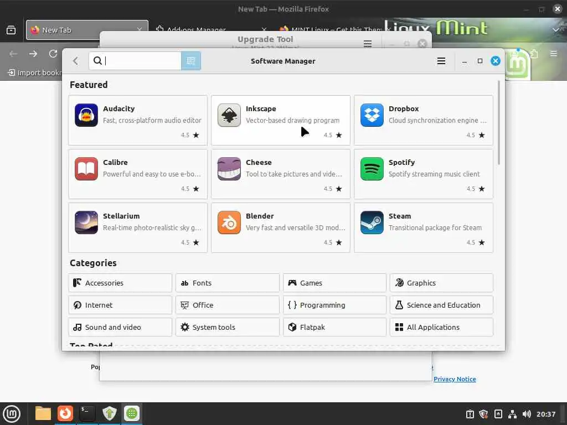Open the Spotify app icon
Image resolution: width=567 pixels, height=425 pixels.
[x=372, y=169]
